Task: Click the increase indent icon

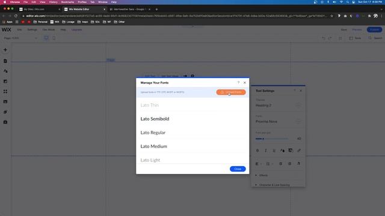Action: [289, 164]
